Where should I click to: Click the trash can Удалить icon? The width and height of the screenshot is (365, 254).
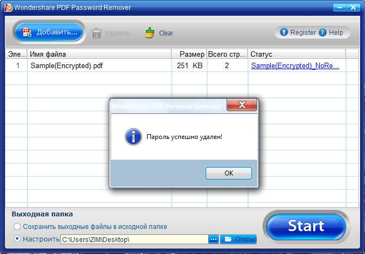coord(96,33)
